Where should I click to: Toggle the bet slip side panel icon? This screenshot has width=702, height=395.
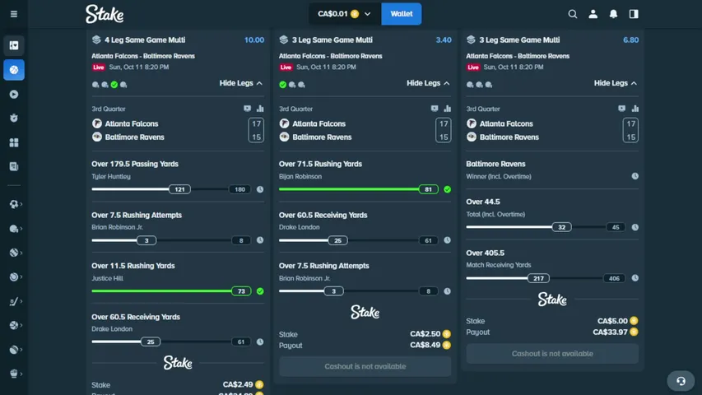click(x=634, y=14)
